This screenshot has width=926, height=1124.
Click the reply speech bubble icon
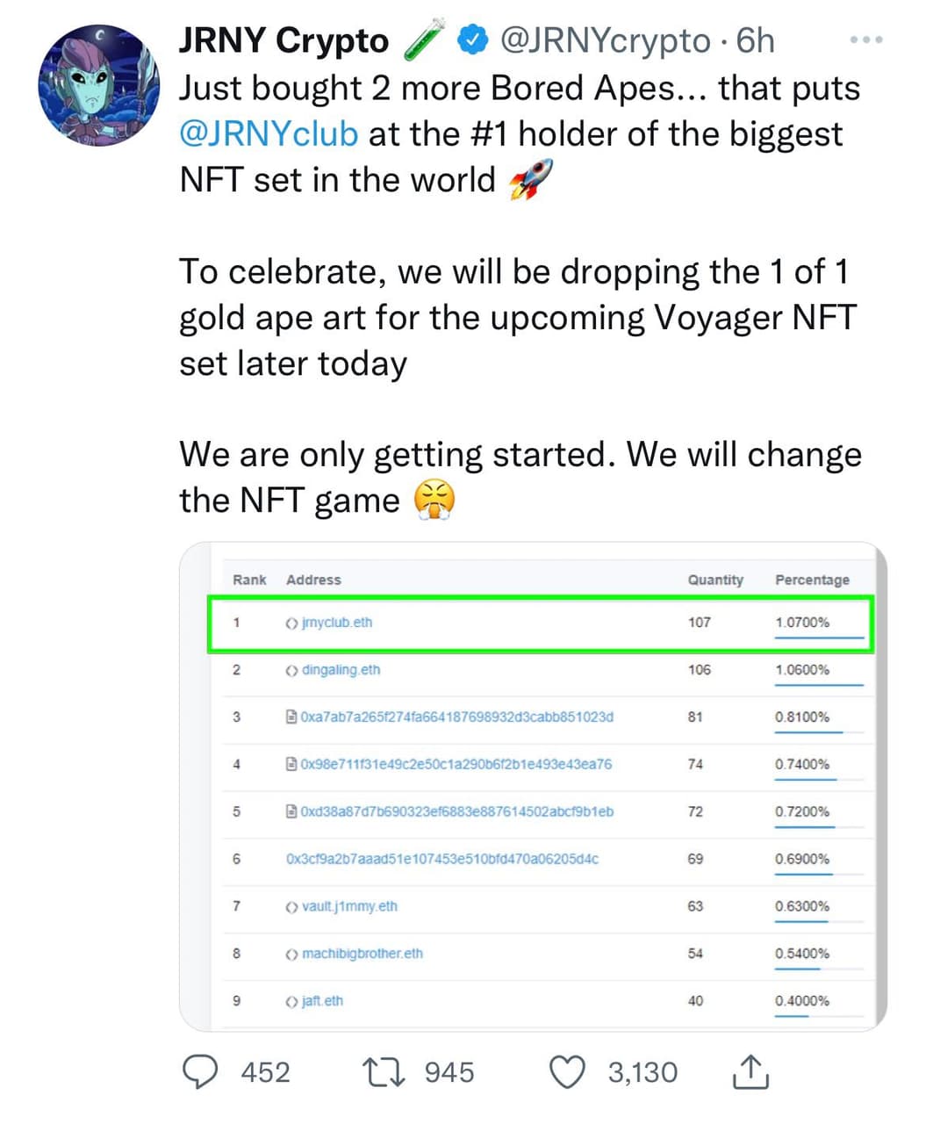(x=203, y=1070)
